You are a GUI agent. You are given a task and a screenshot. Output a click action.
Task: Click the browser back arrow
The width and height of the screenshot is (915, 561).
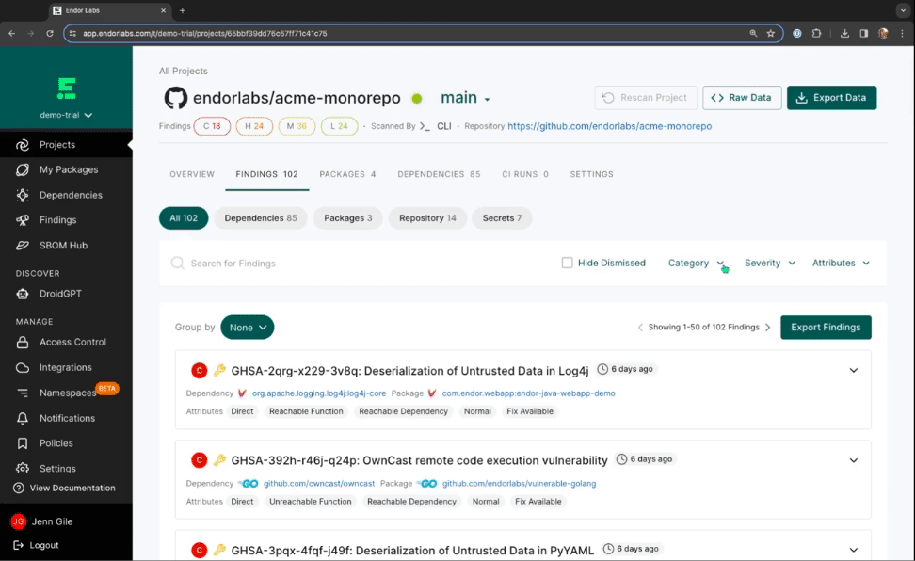coord(11,33)
